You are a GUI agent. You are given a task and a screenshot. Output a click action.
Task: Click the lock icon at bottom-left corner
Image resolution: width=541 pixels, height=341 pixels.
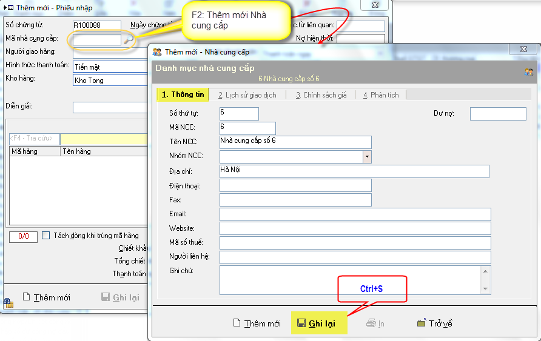8,302
